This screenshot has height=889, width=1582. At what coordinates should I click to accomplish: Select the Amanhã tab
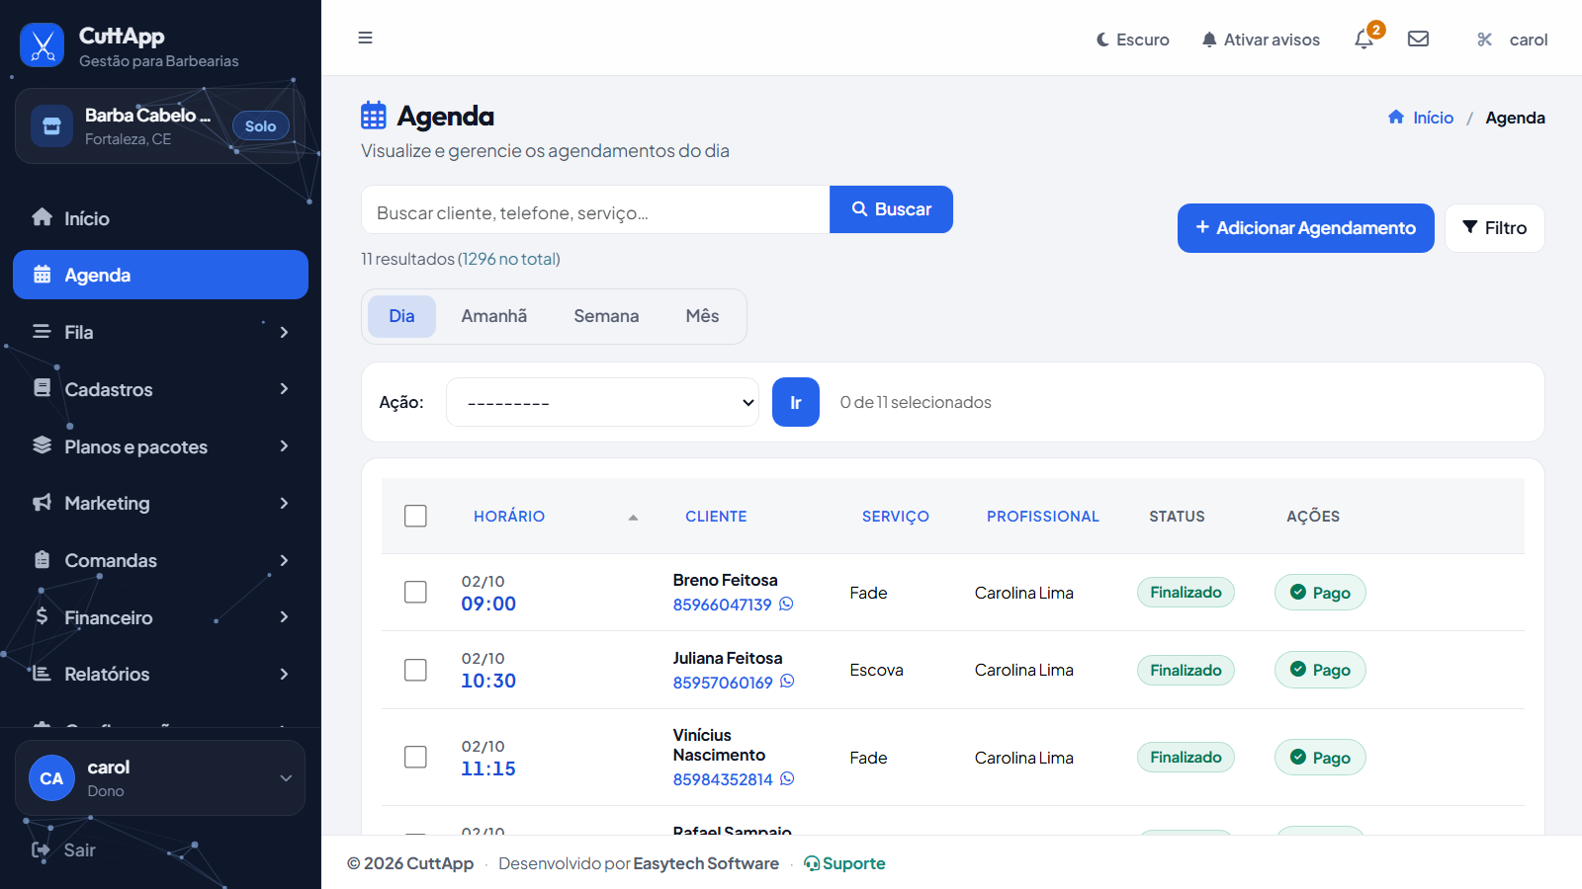pyautogui.click(x=494, y=316)
